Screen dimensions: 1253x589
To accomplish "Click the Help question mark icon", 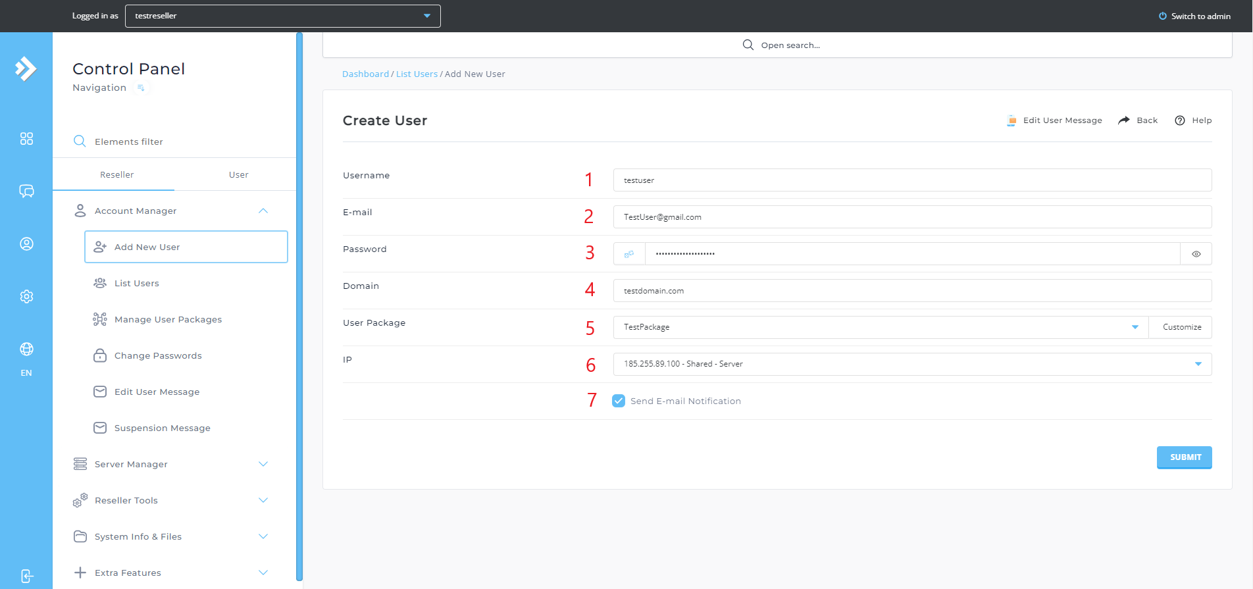I will 1180,120.
